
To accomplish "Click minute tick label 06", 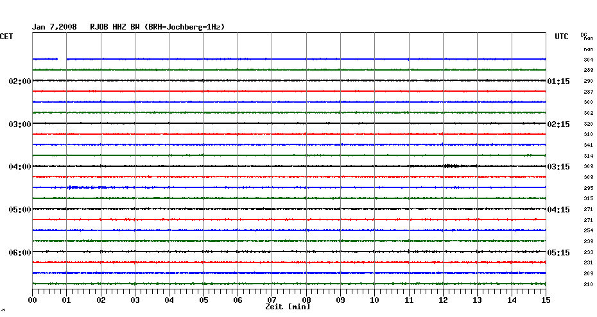I will [x=238, y=300].
